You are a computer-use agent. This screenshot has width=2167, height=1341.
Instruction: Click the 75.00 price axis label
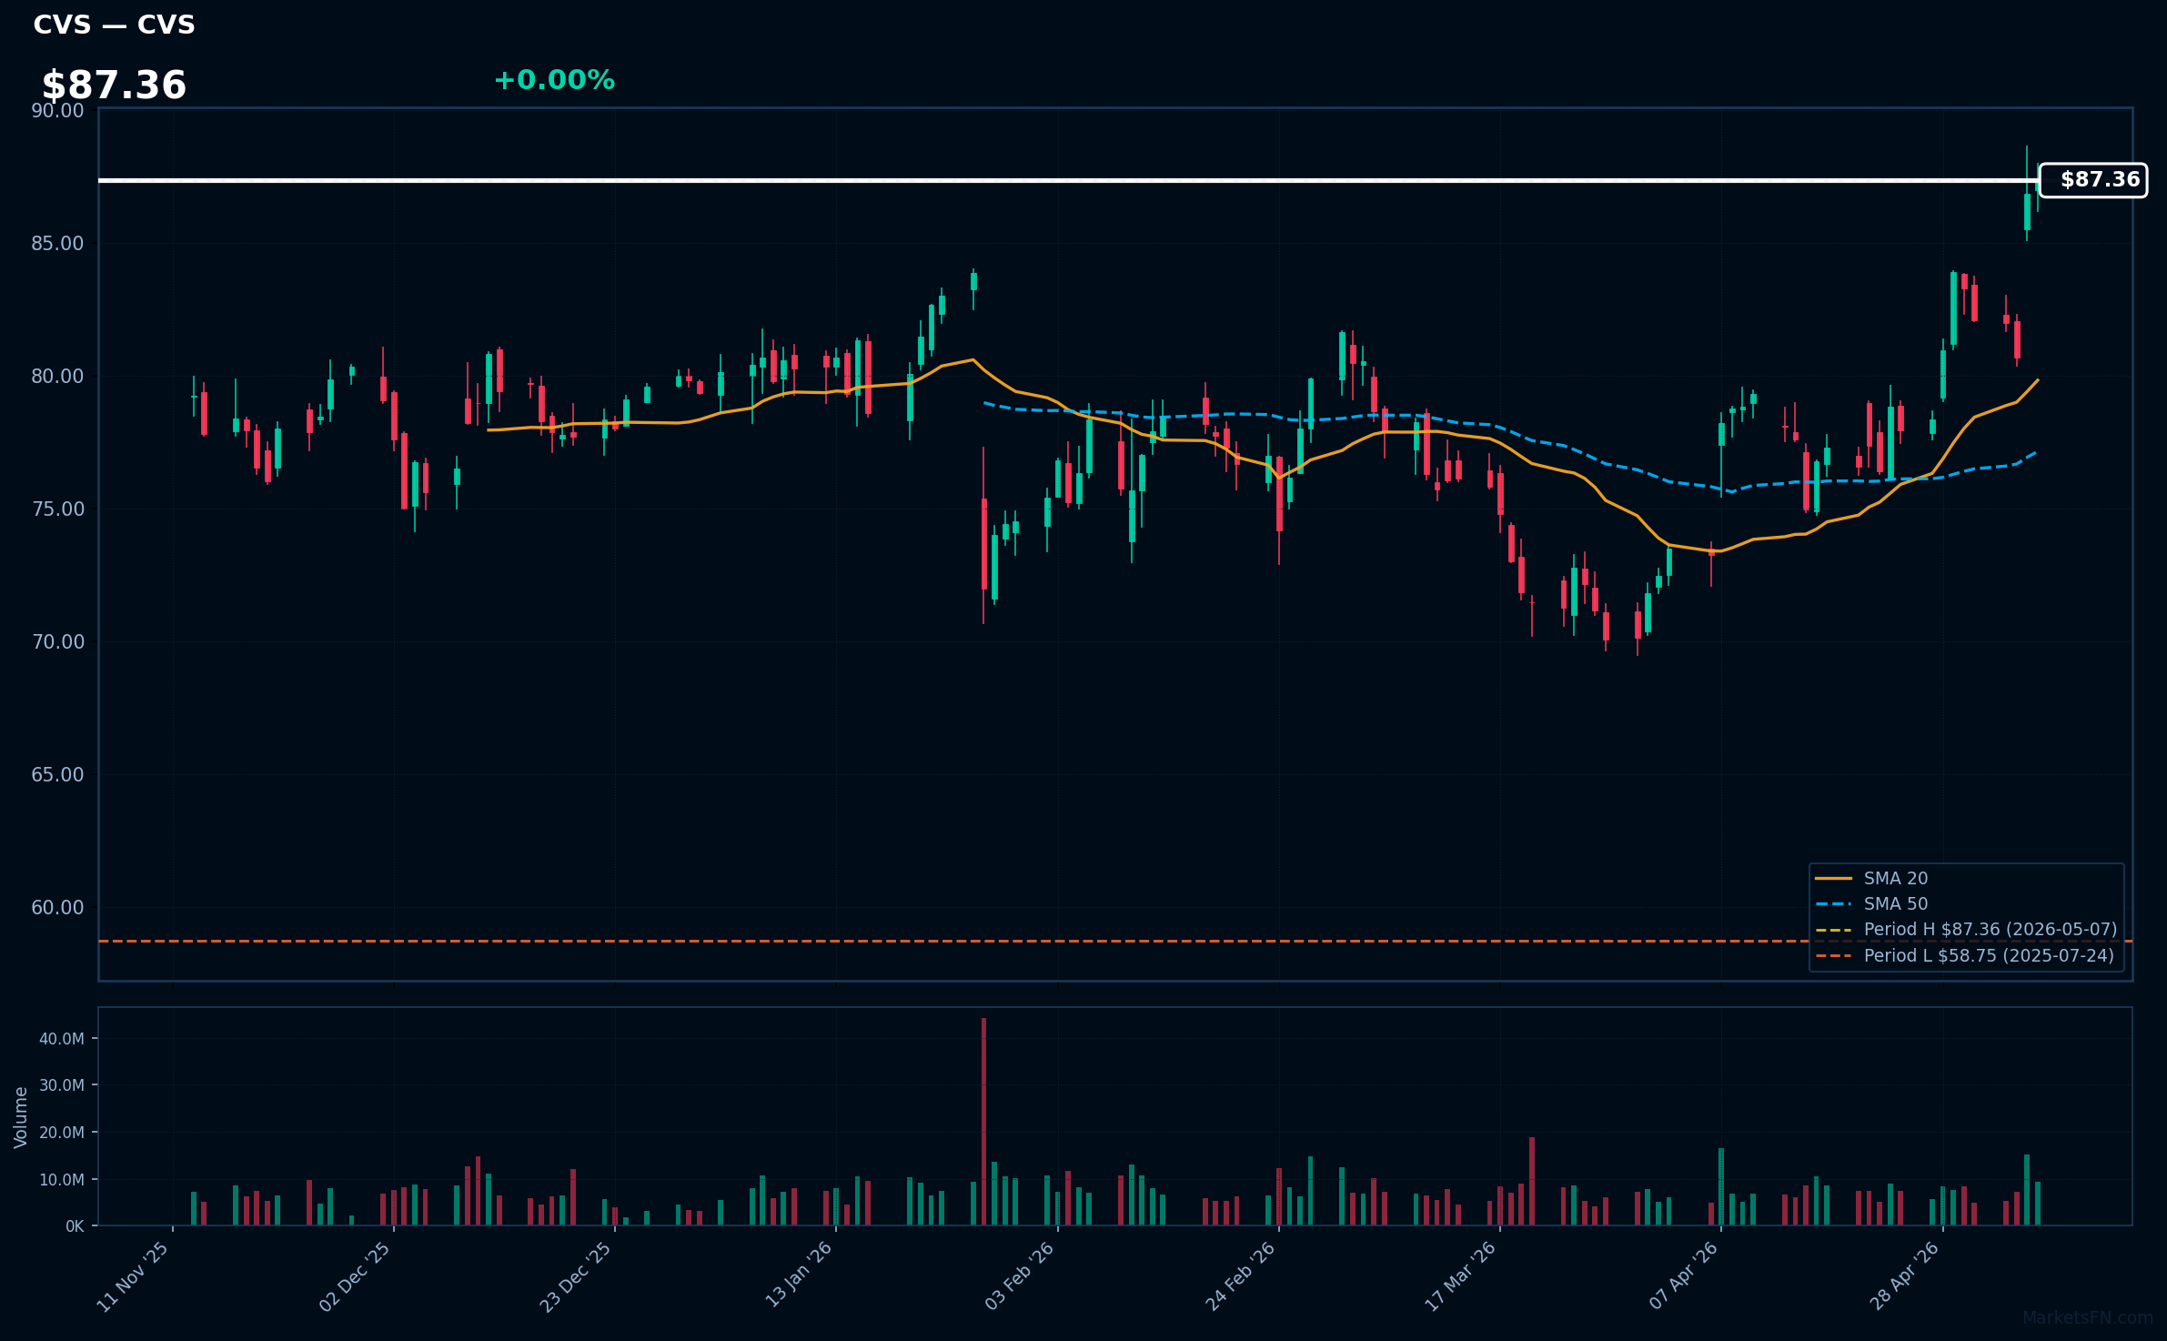coord(57,509)
